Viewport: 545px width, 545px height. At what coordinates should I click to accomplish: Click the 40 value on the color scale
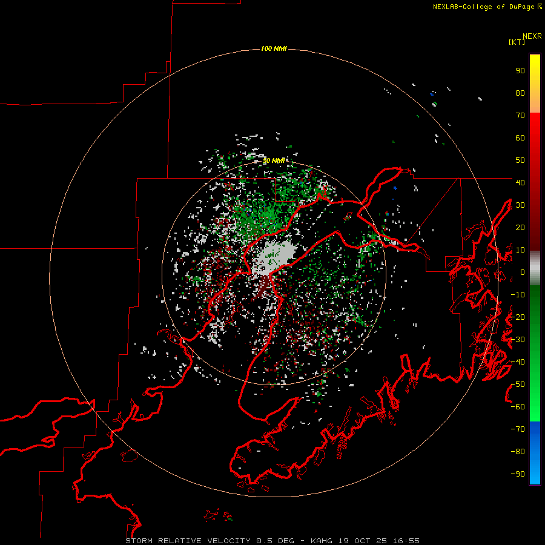(x=520, y=182)
